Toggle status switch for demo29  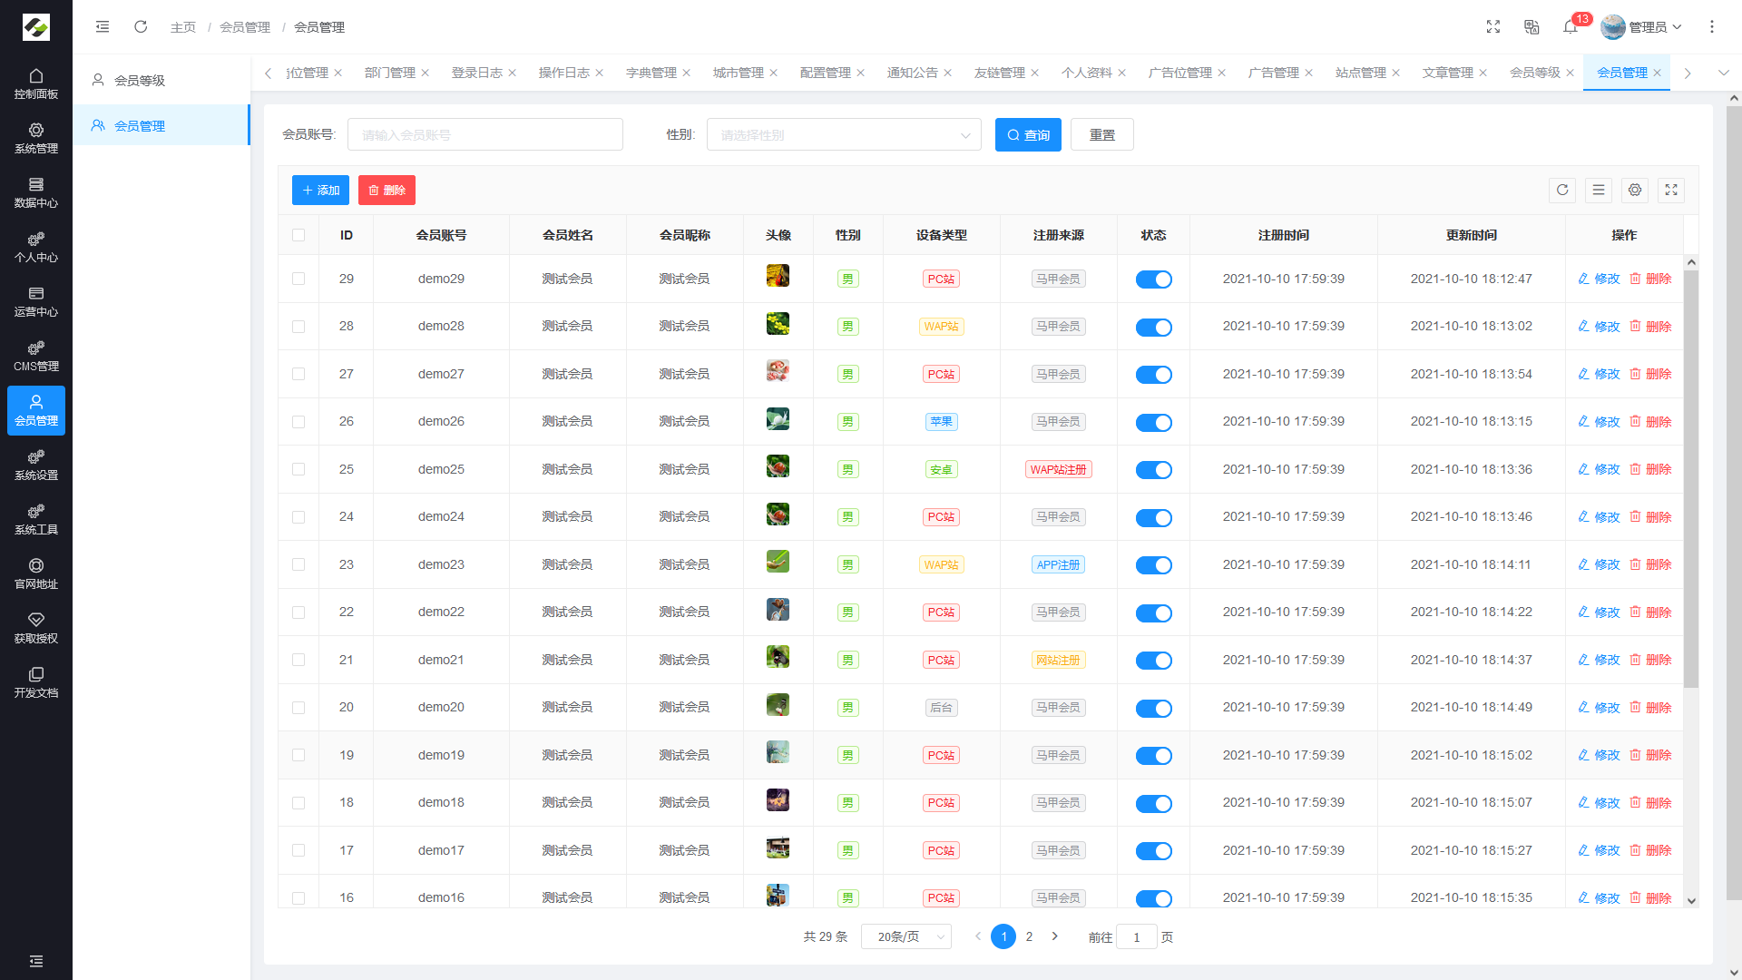1153,279
